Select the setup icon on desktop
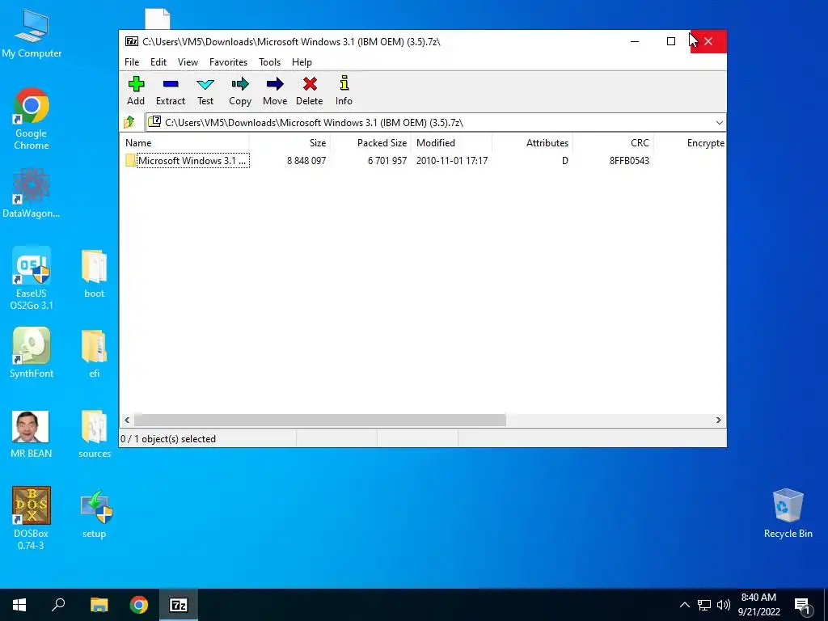The height and width of the screenshot is (621, 828). pyautogui.click(x=95, y=514)
